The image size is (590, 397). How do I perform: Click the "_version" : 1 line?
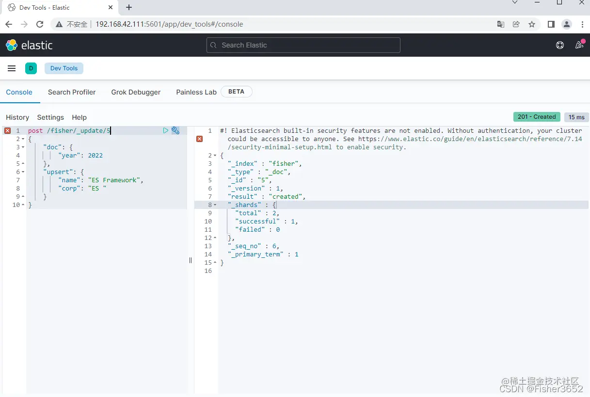pyautogui.click(x=255, y=189)
